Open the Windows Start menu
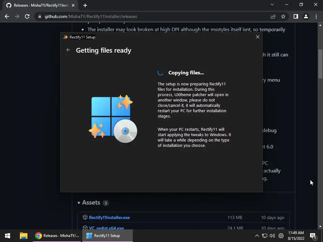The height and width of the screenshot is (242, 323). click(x=8, y=236)
